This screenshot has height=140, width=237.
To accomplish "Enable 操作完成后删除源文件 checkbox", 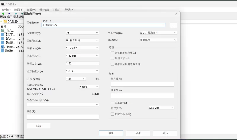I will point(113,64).
